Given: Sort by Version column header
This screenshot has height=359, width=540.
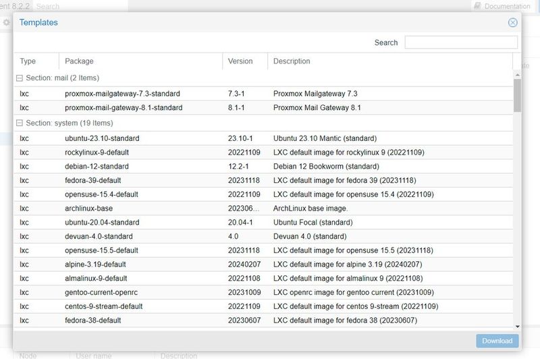Looking at the screenshot, I should click(x=245, y=61).
